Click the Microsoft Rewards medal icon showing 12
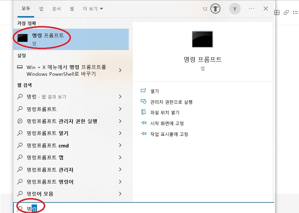This screenshot has width=299, height=213. 215,8
